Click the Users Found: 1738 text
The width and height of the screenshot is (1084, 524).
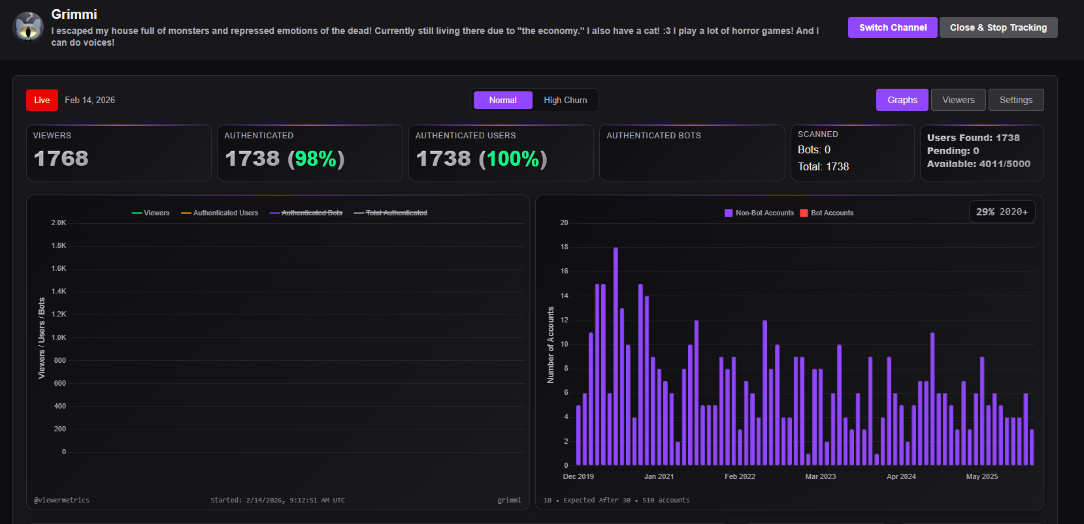pos(973,138)
